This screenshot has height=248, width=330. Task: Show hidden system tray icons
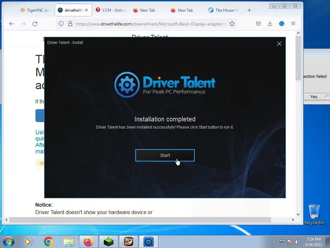pos(274,242)
